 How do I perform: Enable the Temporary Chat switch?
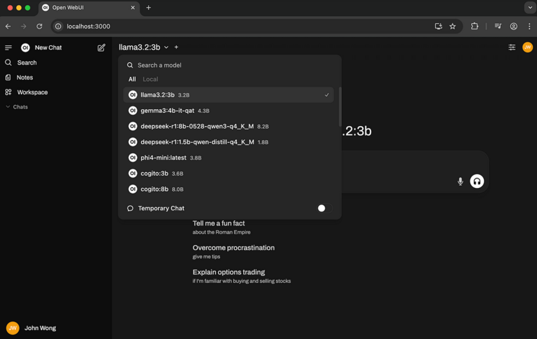click(324, 208)
